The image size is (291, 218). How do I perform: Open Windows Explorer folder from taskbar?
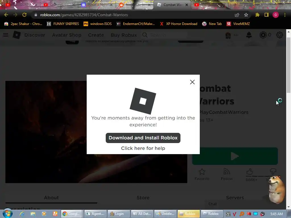click(33, 214)
